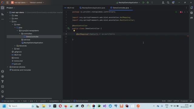Viewport: 194px width, 109px height.
Task: Expand the resources folder
Action: (15, 46)
